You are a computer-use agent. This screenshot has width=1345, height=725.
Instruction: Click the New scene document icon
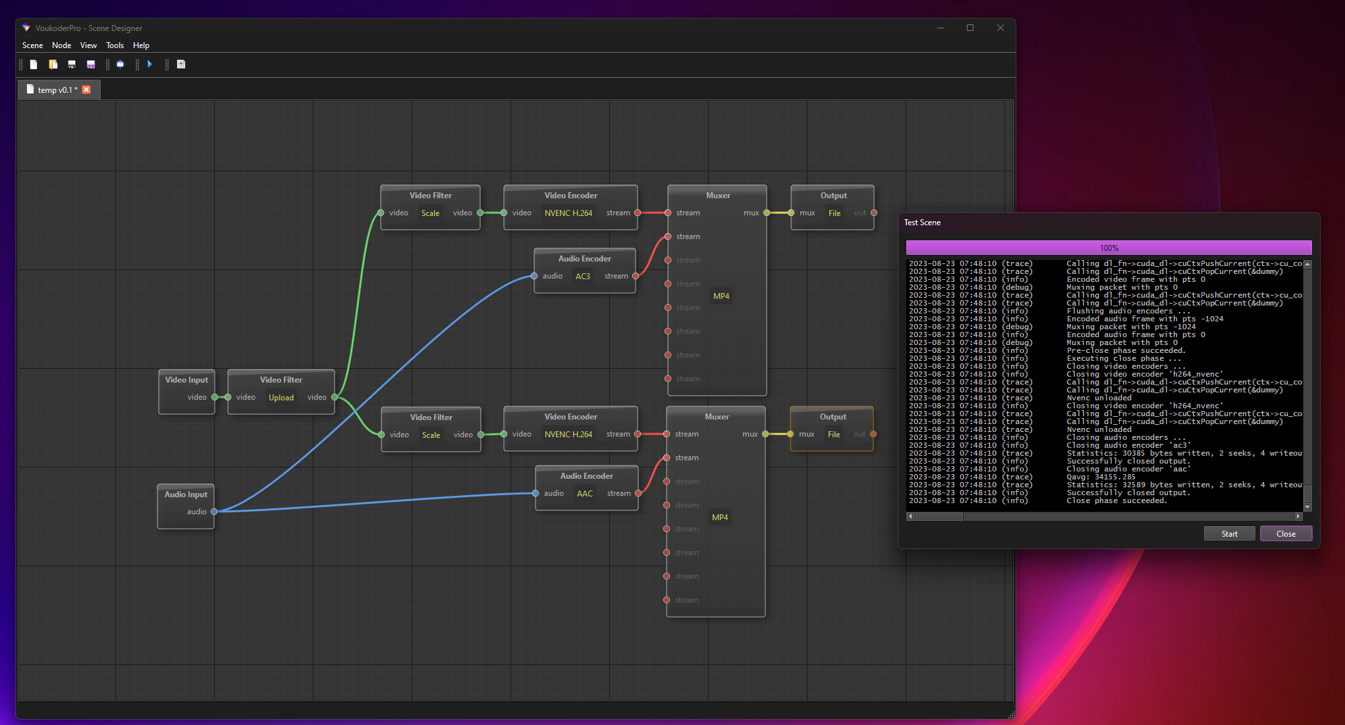coord(34,65)
